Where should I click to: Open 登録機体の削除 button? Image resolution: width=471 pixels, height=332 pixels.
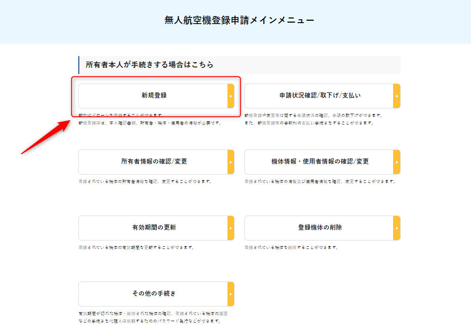pos(320,228)
